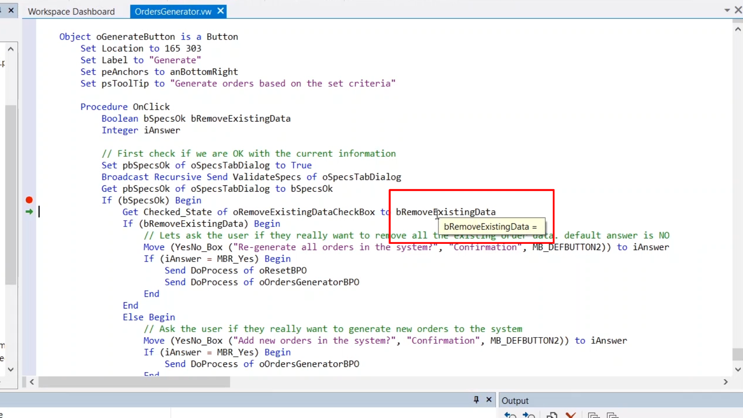
Task: Click next-result arrow in Output toolbar
Action: (528, 415)
